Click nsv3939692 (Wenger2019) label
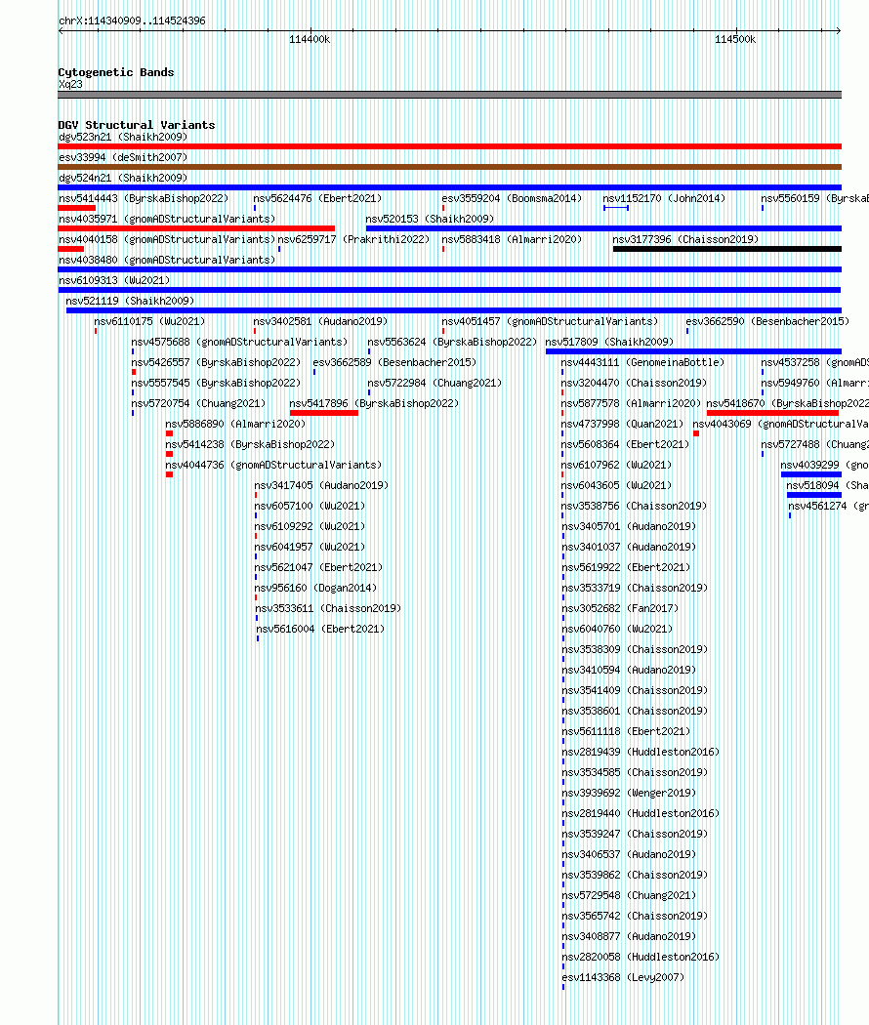This screenshot has width=869, height=1025. pos(629,793)
